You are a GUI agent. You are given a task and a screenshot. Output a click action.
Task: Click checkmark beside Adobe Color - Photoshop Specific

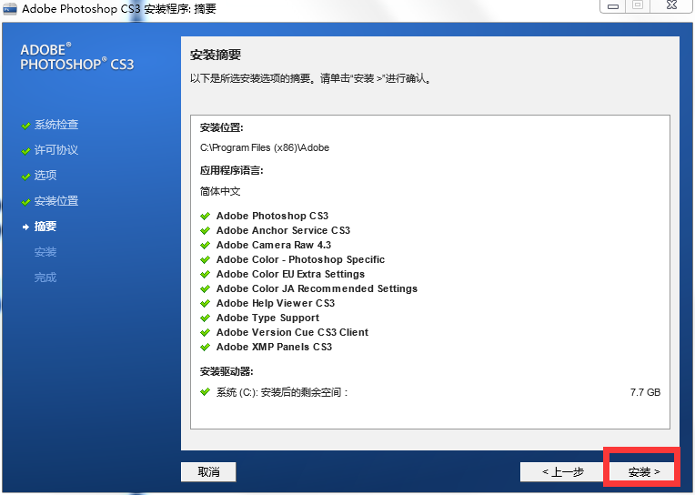pyautogui.click(x=205, y=260)
